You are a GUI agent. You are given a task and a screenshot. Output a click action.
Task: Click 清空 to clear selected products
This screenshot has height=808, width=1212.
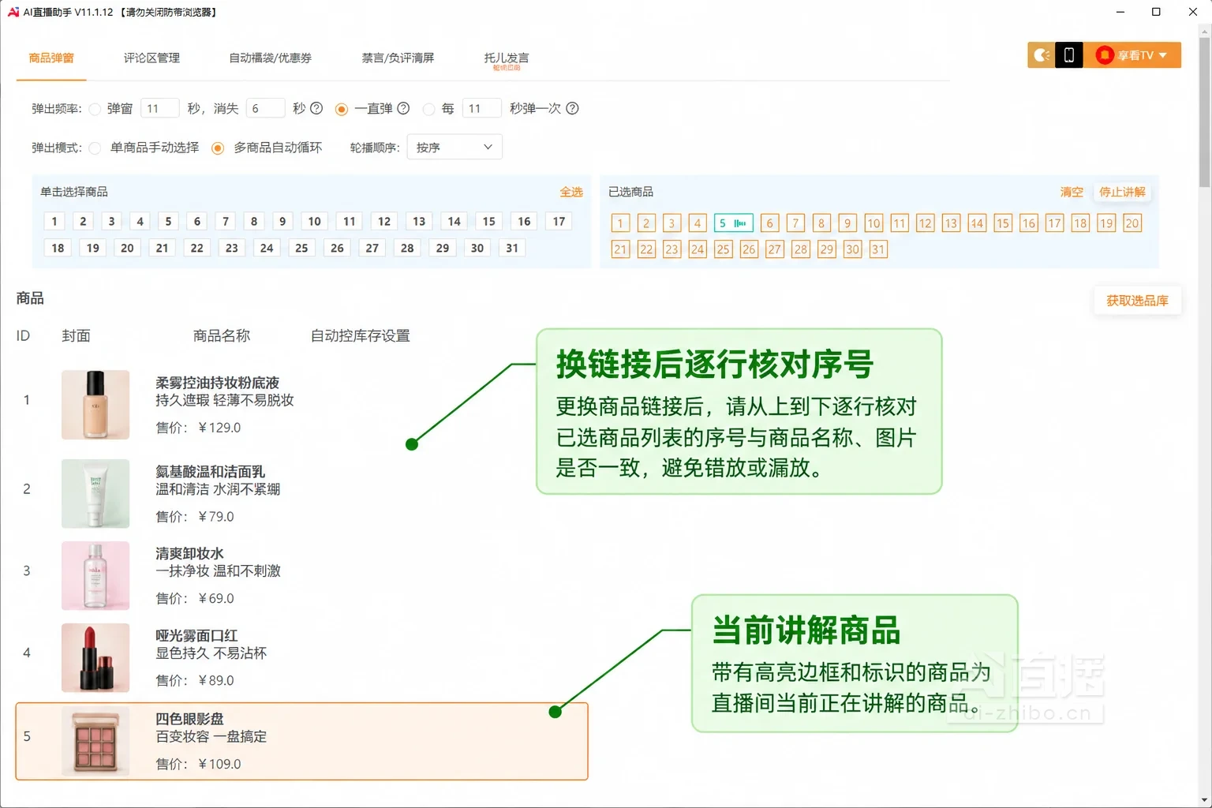(x=1072, y=192)
